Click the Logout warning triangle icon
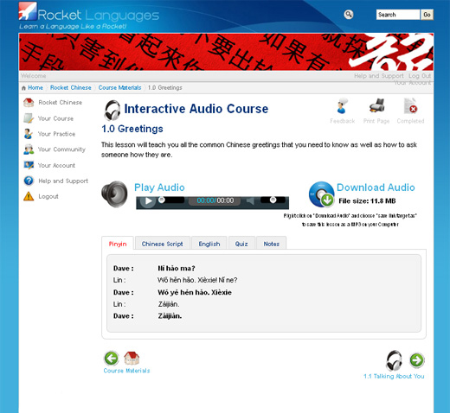This screenshot has height=413, width=450. coord(29,196)
